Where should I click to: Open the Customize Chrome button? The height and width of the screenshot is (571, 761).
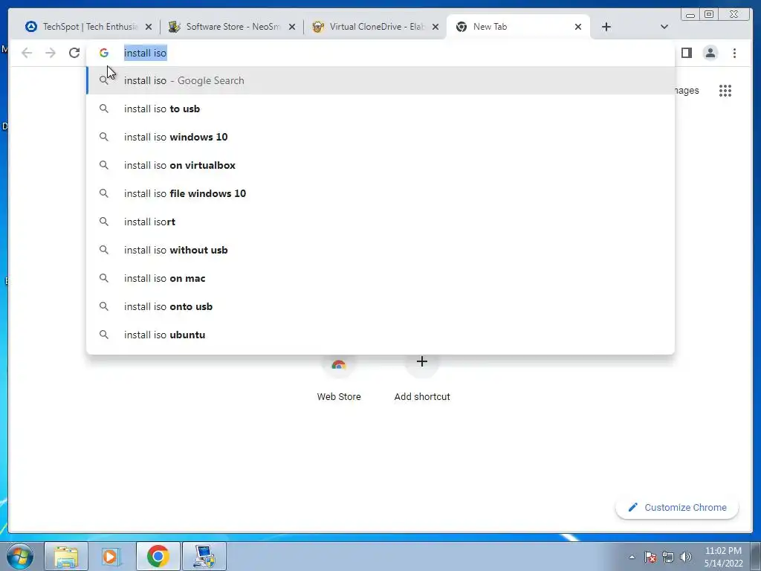tap(677, 507)
